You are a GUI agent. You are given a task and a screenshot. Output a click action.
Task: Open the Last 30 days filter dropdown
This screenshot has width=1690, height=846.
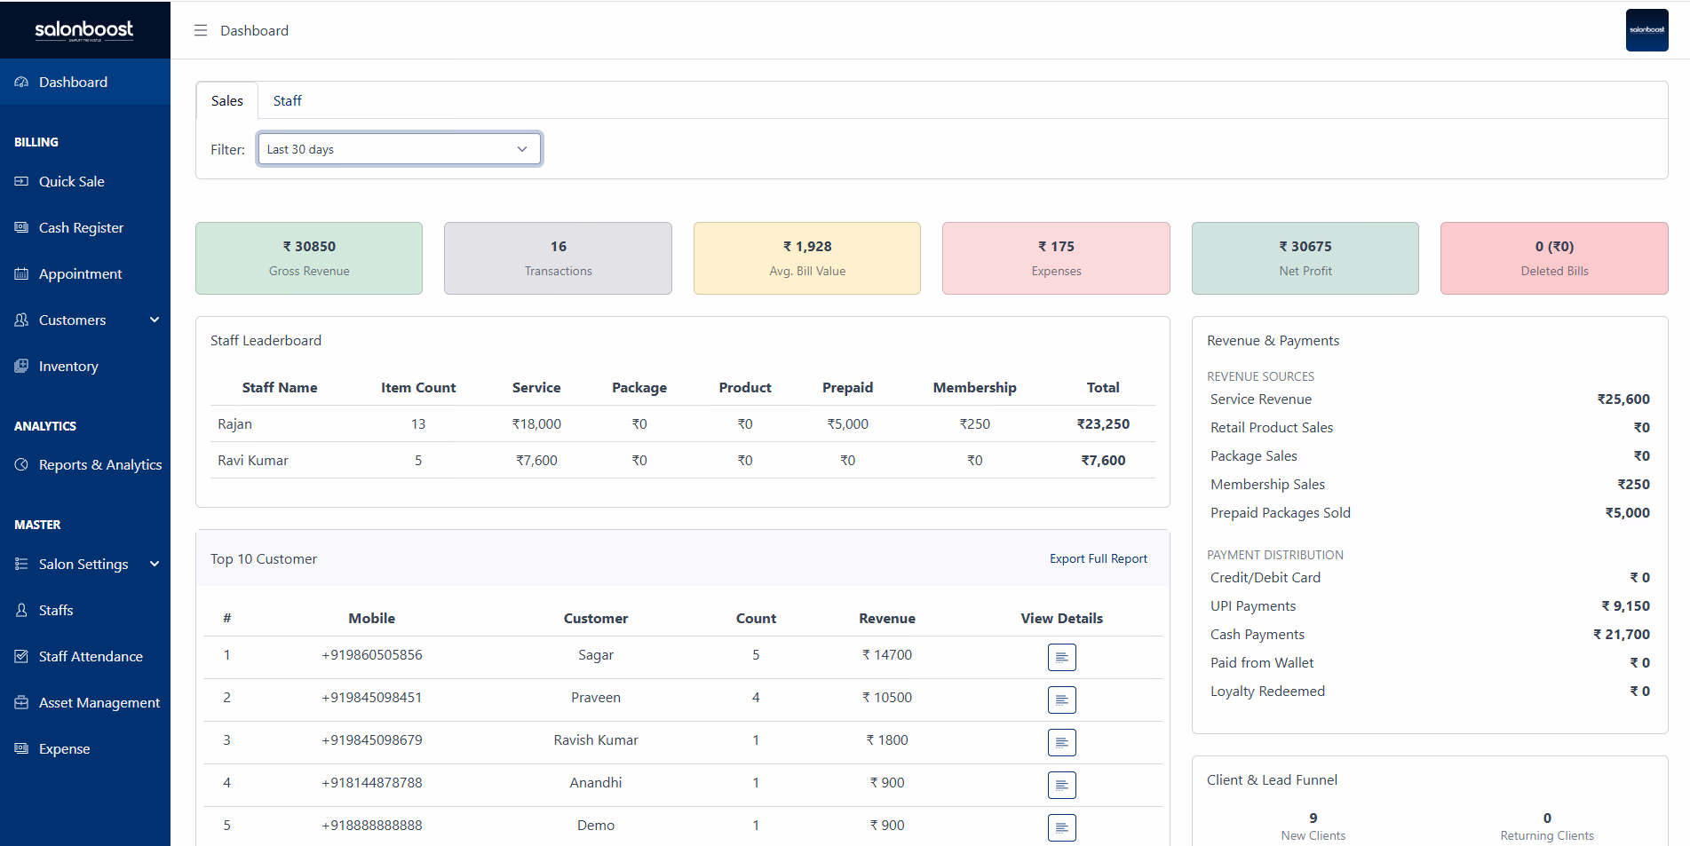(400, 149)
